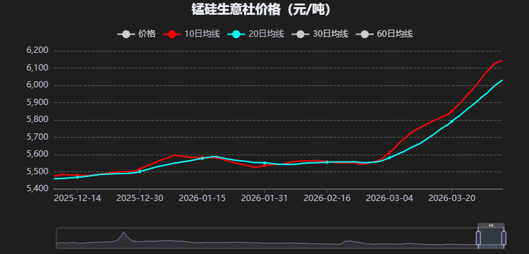
Task: Click the 5,900 y-axis label
Action: [x=37, y=102]
